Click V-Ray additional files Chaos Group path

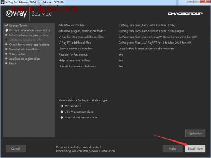point(158,37)
